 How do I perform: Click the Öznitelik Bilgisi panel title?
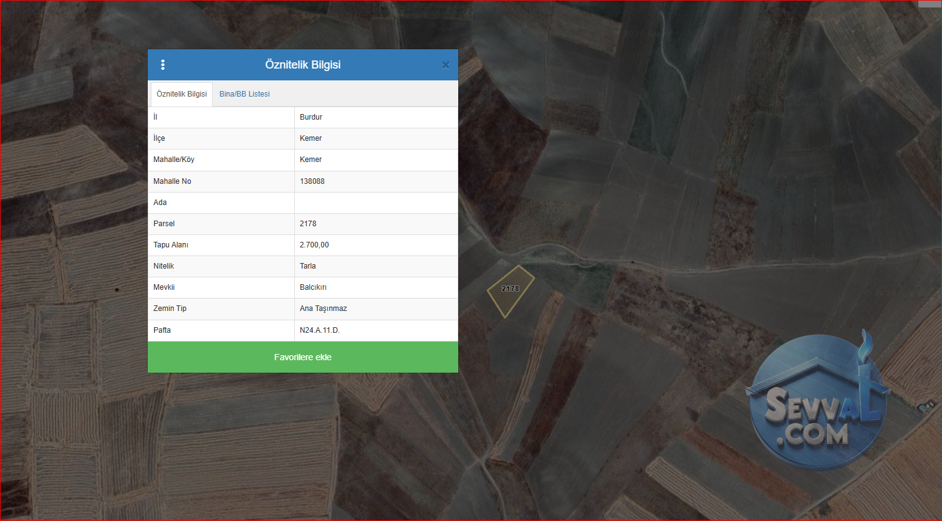point(303,65)
